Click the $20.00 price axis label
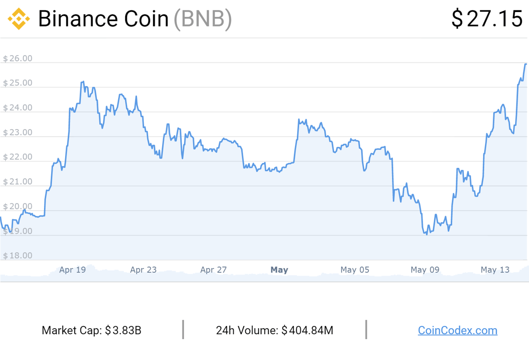 coord(18,206)
